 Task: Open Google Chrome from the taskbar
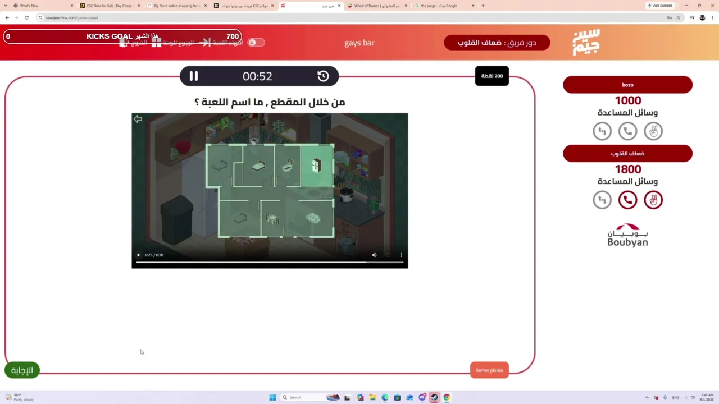447,397
